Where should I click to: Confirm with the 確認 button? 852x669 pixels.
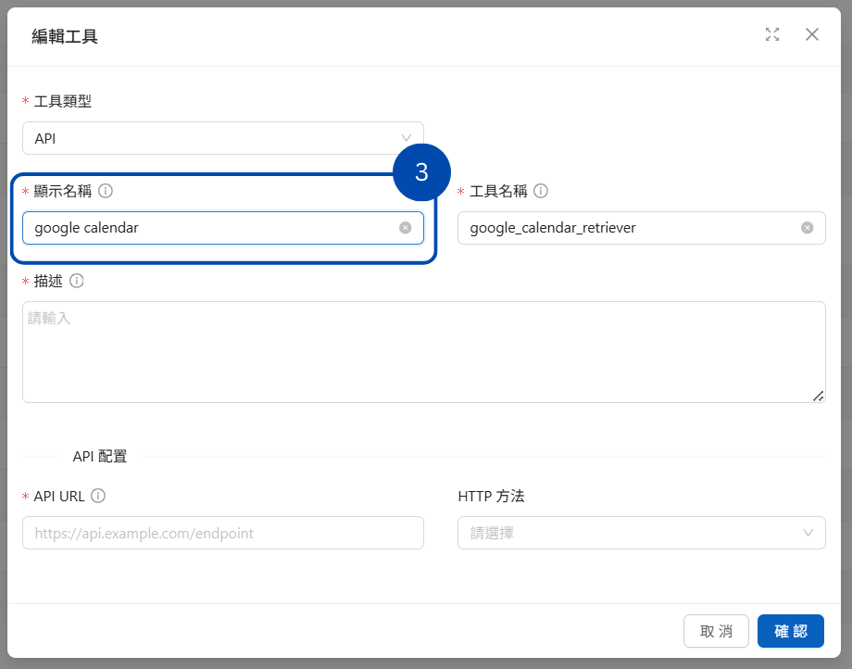point(791,631)
